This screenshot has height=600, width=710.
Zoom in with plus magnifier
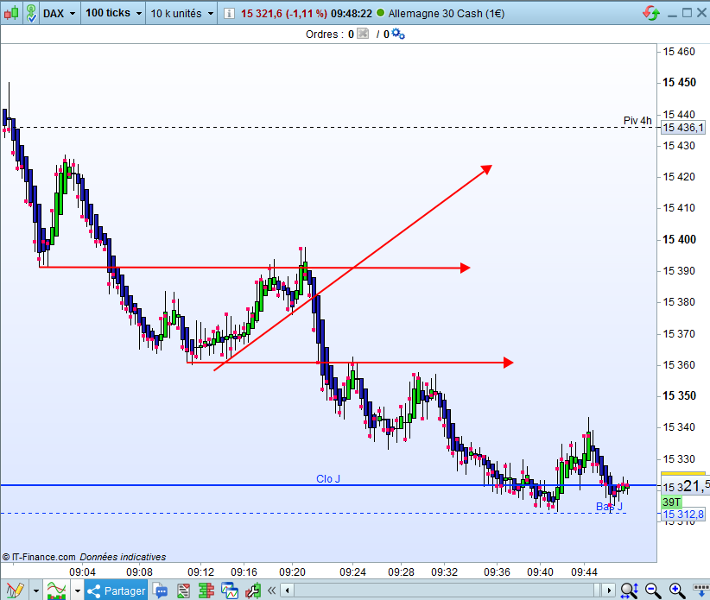(x=676, y=591)
